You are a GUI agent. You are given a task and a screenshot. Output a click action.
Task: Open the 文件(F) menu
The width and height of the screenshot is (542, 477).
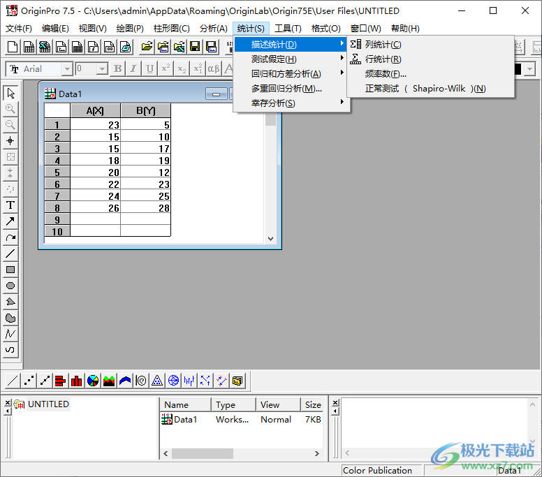[x=19, y=29]
